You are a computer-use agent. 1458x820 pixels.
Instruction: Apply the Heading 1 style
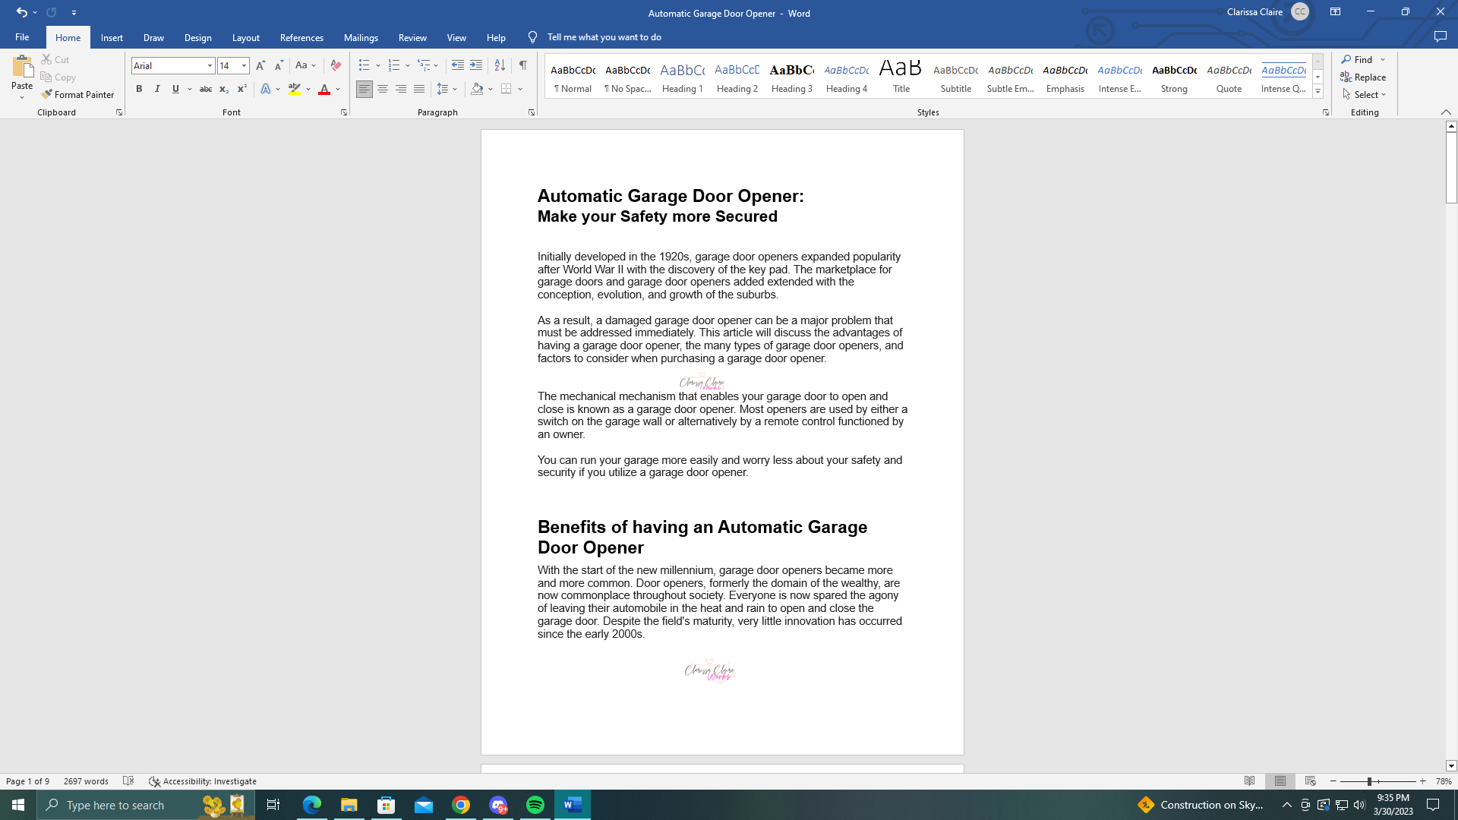tap(682, 77)
